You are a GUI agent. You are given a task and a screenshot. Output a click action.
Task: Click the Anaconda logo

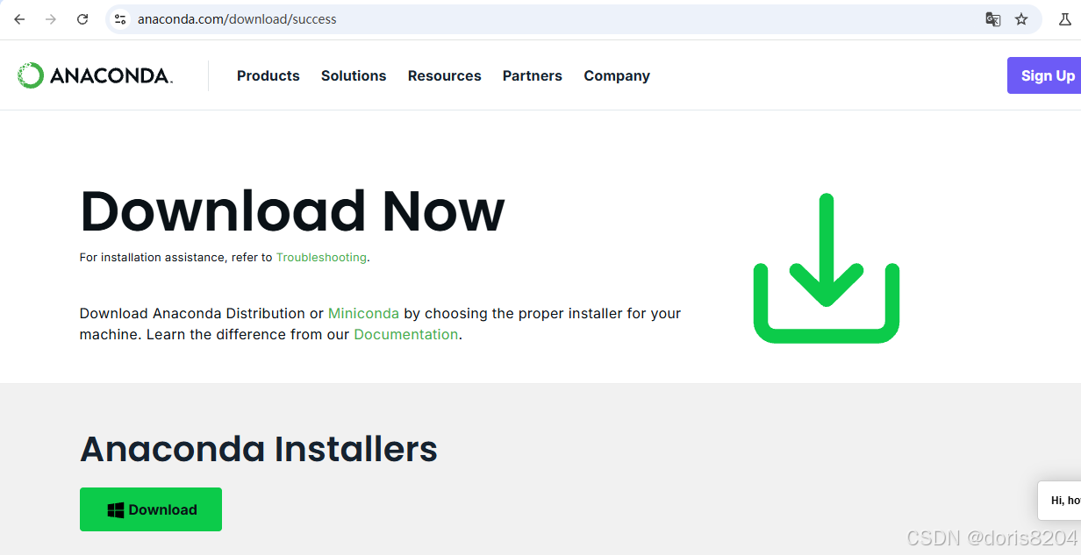tap(95, 75)
